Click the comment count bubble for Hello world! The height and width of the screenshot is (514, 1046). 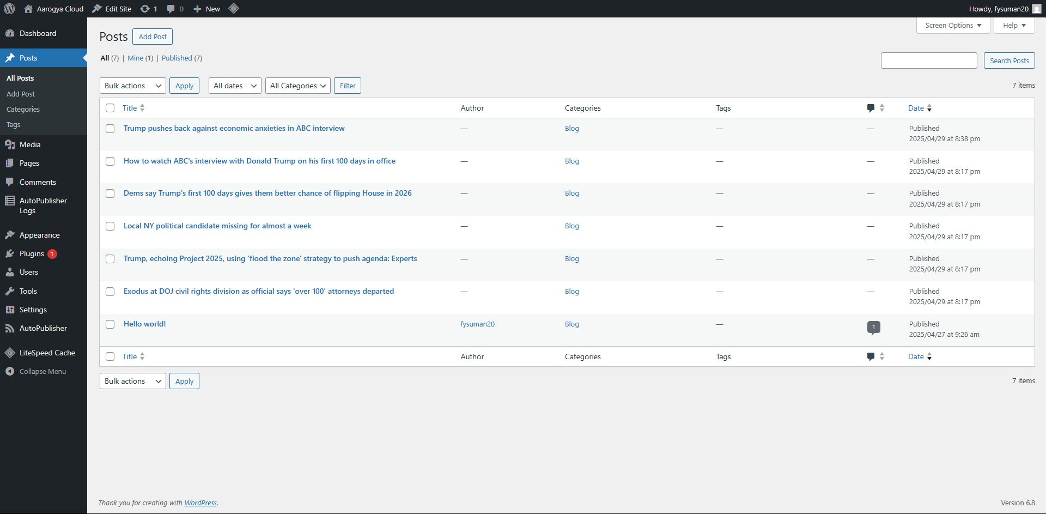(x=873, y=327)
